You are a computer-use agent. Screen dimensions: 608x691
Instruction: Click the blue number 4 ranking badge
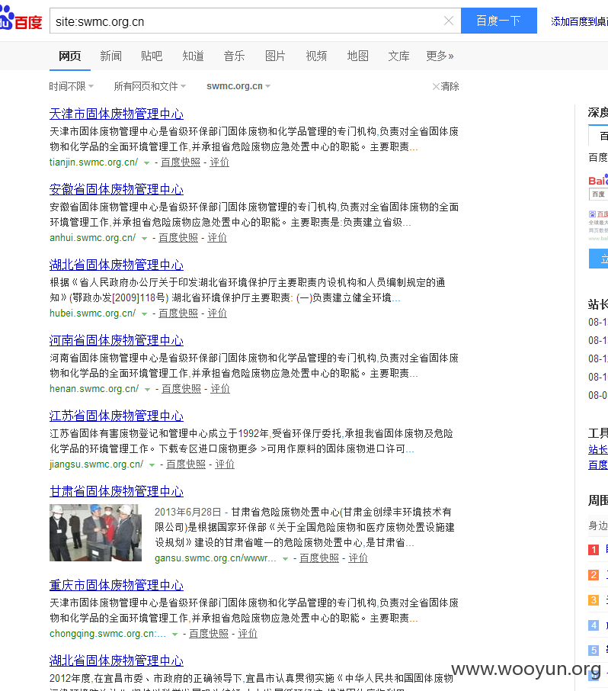point(594,625)
